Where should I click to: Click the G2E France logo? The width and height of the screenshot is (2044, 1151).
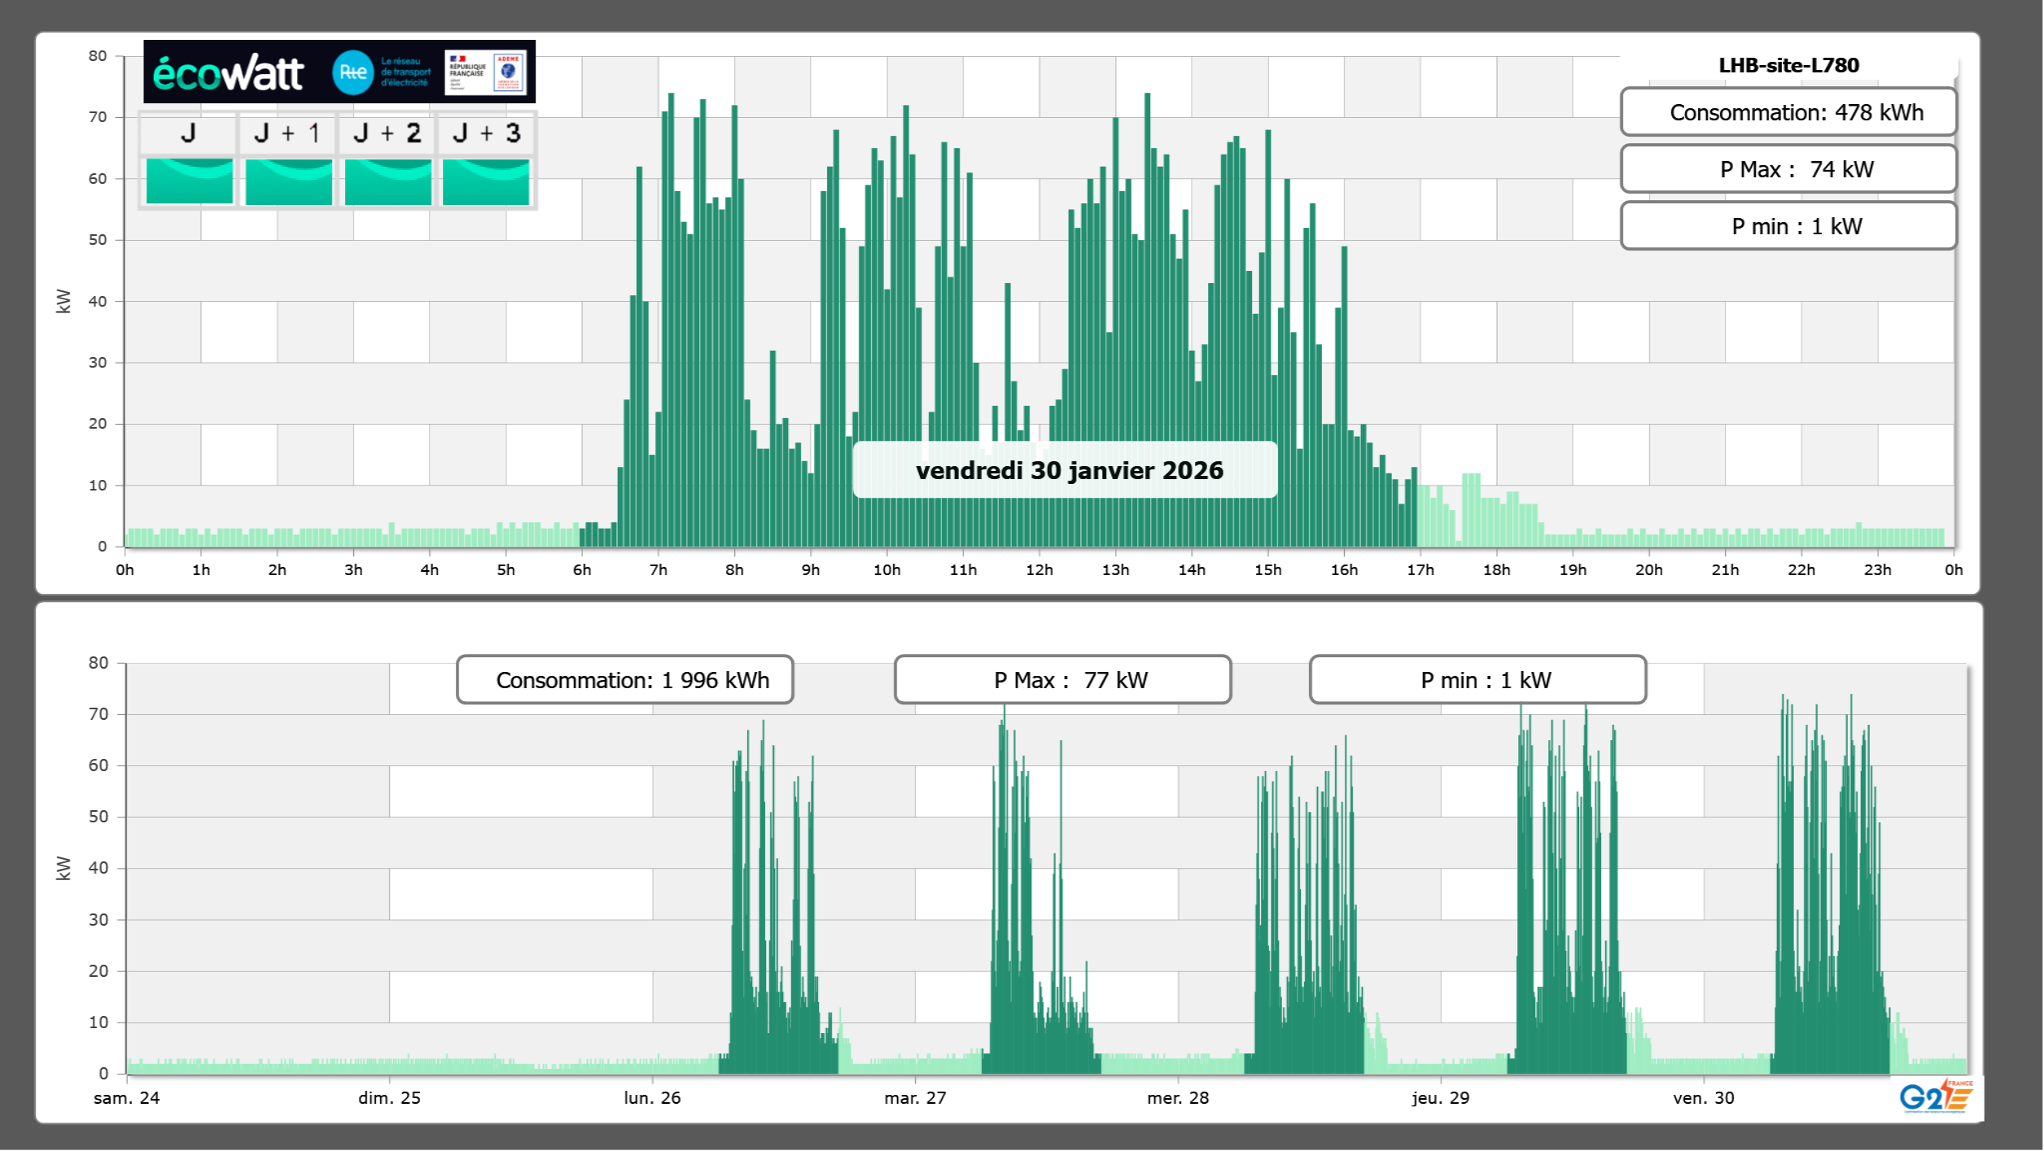tap(1935, 1097)
